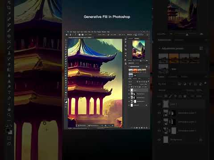Image resolution: width=214 pixels, height=160 pixels.
Task: Hide Generative Layer 3 in center Layers panel
Action: click(129, 94)
